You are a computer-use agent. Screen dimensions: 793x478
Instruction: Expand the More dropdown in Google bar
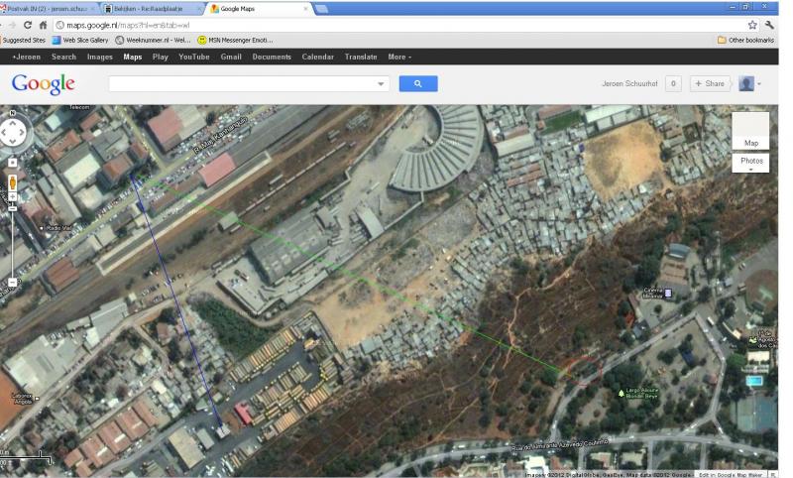(399, 57)
